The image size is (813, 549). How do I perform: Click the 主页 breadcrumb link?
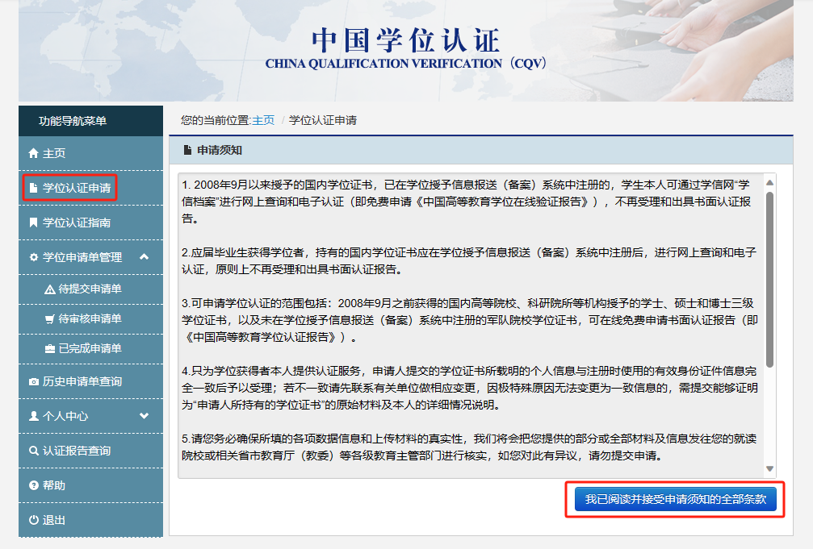coord(263,120)
